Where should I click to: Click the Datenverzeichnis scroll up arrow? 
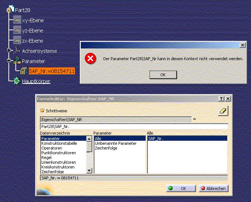[89, 139]
